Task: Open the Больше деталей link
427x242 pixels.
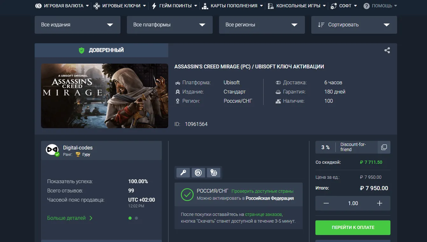Action: pos(66,218)
